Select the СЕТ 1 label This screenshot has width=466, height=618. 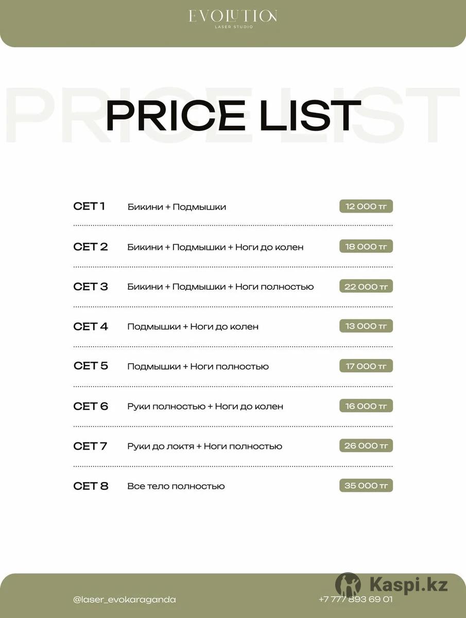click(89, 207)
